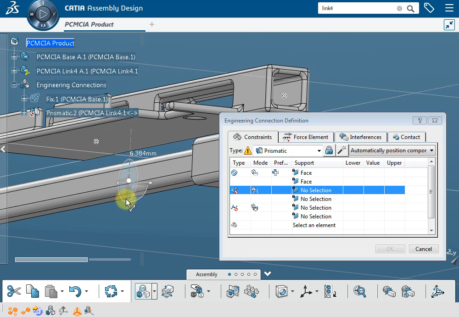Collapse the Engineering Connections node
The image size is (459, 317).
pyautogui.click(x=14, y=85)
